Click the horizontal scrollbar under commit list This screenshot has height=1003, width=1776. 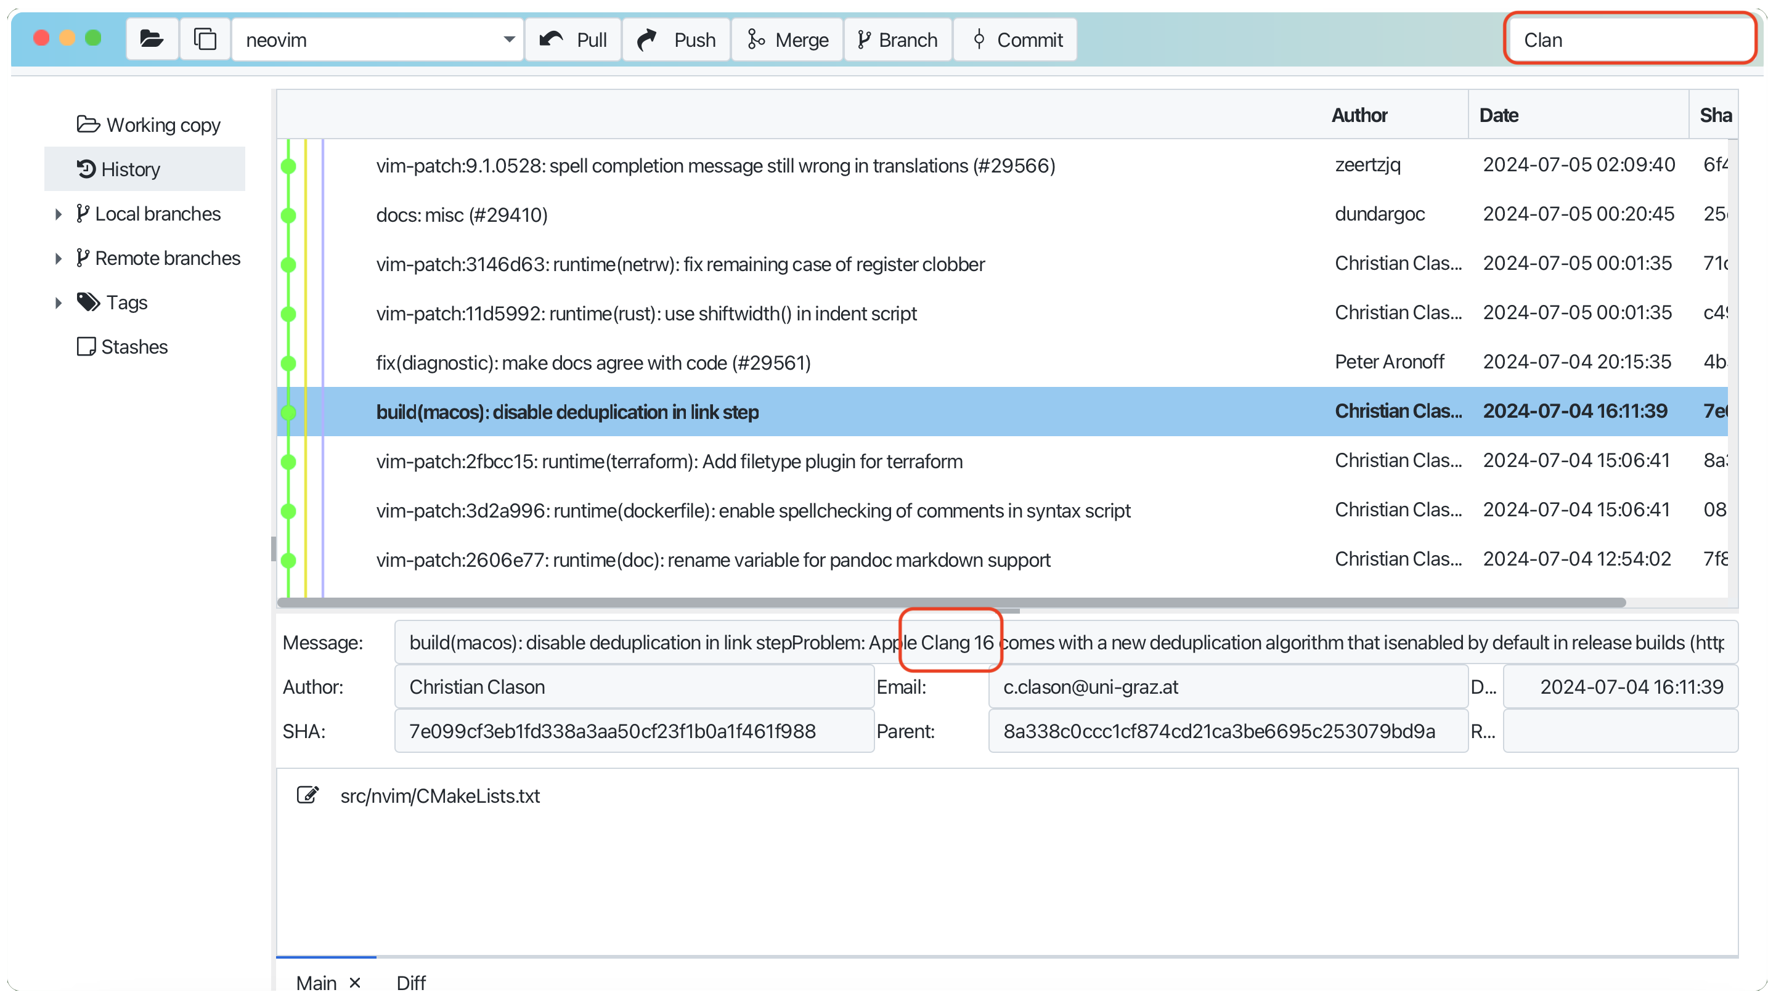951,603
